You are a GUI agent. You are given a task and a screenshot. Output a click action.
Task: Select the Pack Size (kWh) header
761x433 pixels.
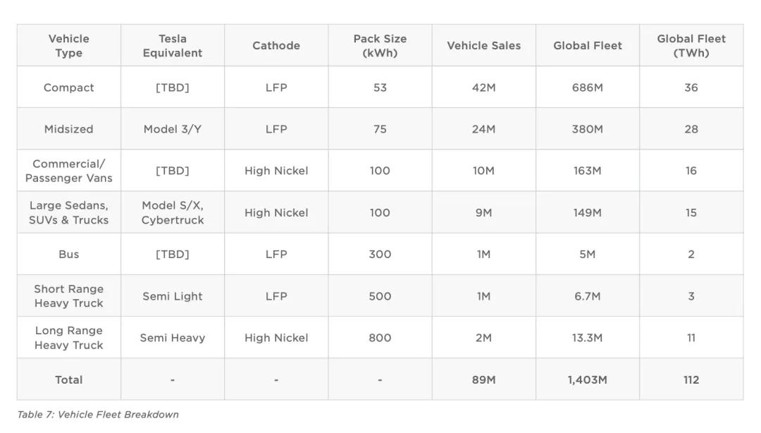(380, 46)
